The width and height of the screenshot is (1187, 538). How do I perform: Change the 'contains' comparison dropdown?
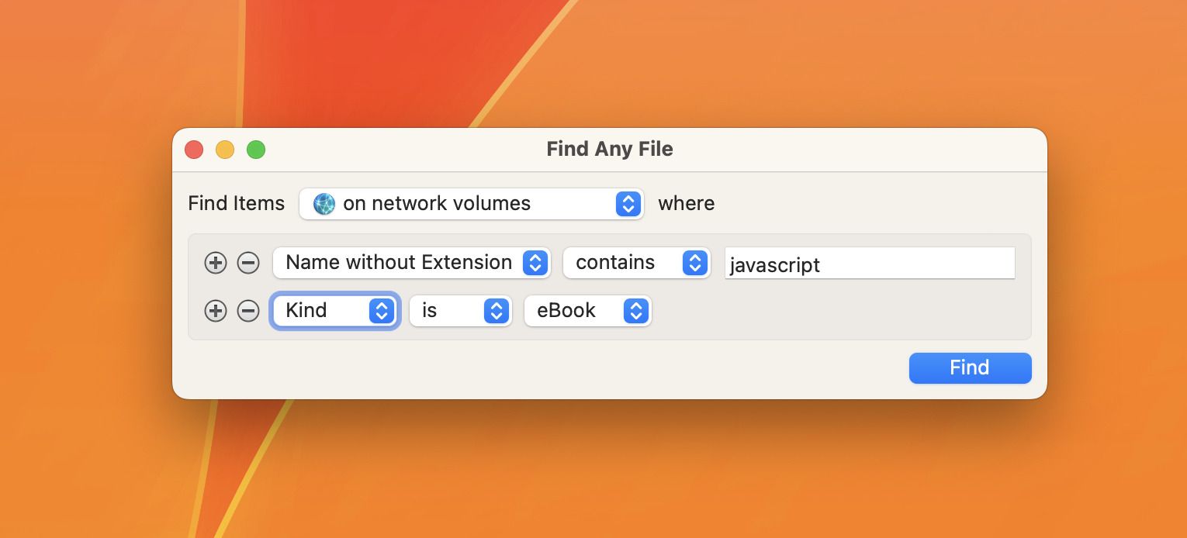[x=636, y=263]
